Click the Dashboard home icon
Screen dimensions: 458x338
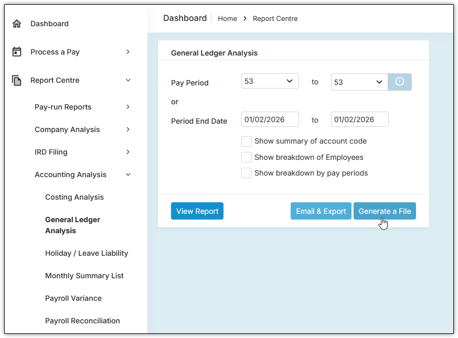tap(17, 24)
